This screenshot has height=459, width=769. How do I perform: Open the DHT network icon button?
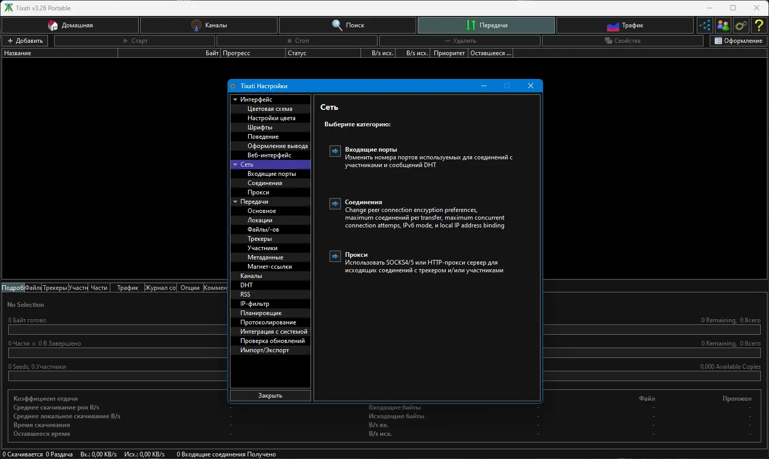705,25
